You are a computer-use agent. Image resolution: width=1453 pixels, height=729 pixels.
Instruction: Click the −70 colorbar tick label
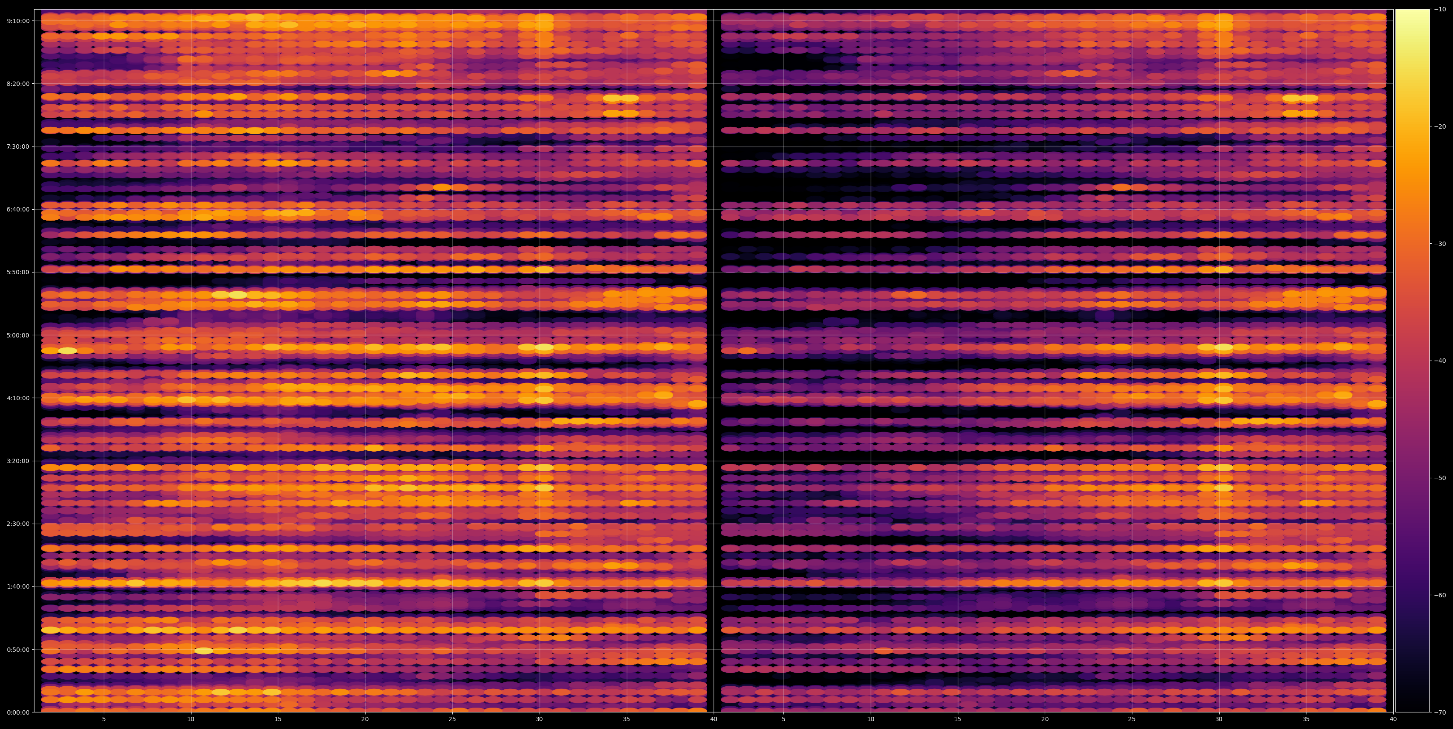pyautogui.click(x=1440, y=712)
